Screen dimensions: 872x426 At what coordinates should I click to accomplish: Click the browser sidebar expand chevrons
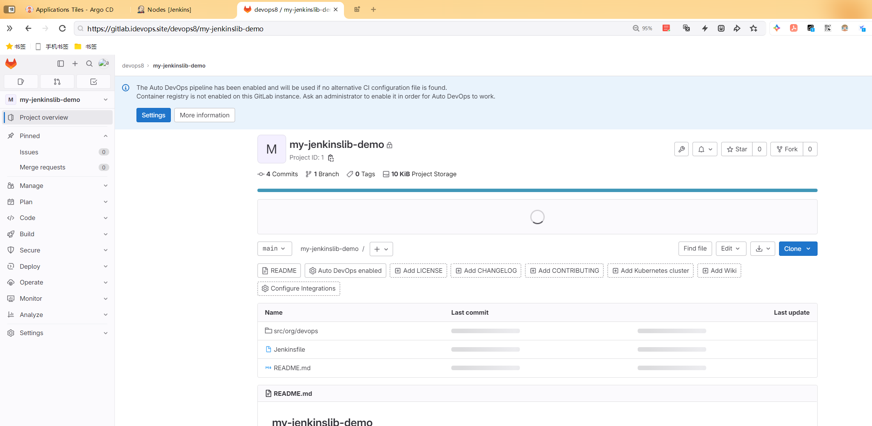9,28
